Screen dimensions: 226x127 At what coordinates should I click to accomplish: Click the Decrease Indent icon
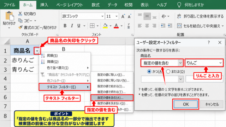coord(163,26)
